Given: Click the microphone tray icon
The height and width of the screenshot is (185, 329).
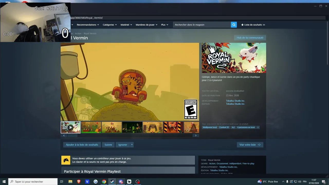Looking at the screenshot, I should [287, 182].
